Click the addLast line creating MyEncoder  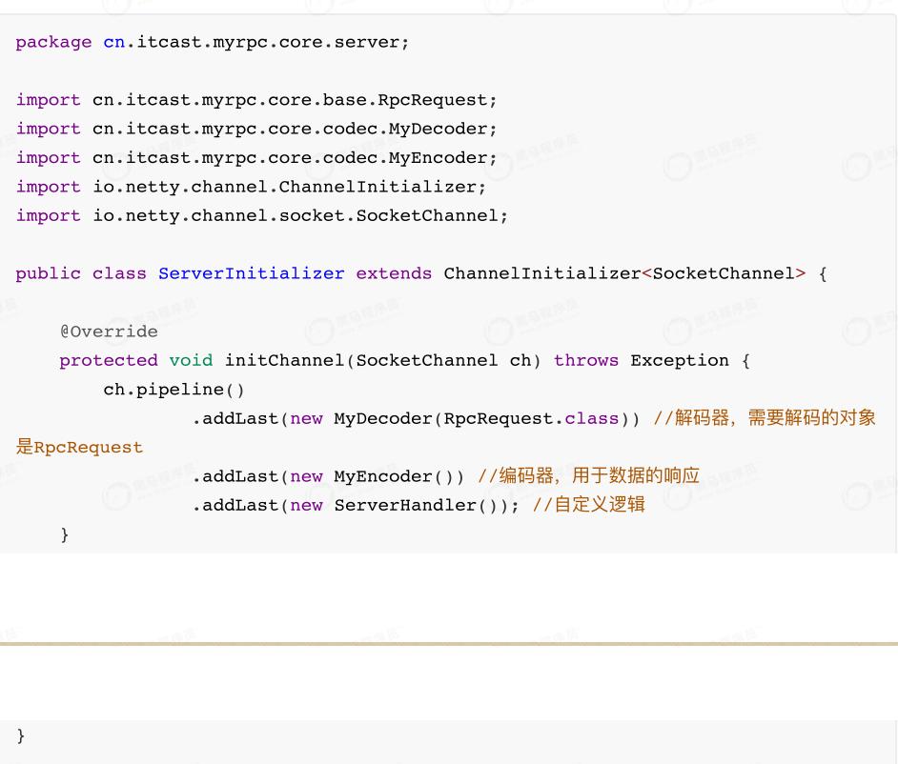point(328,476)
